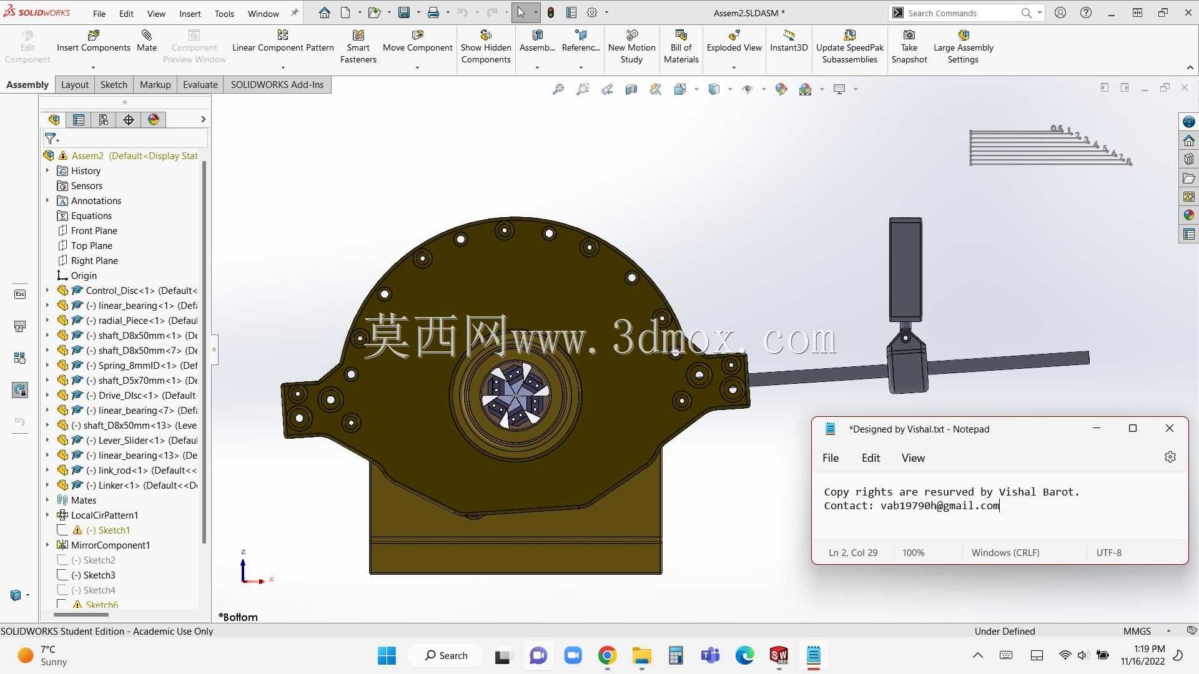Viewport: 1199px width, 674px height.
Task: Click Home icon in title toolbar
Action: tap(324, 12)
